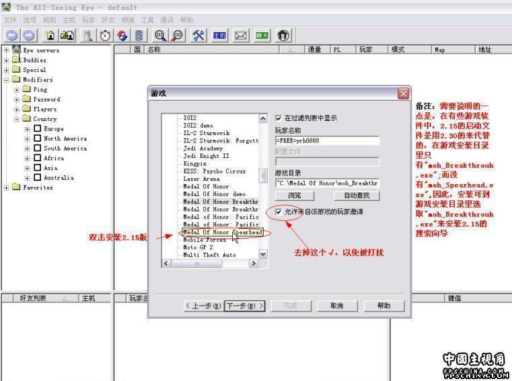Click the black home toolbar icon
Screen dimensions: 512x381
283,35
